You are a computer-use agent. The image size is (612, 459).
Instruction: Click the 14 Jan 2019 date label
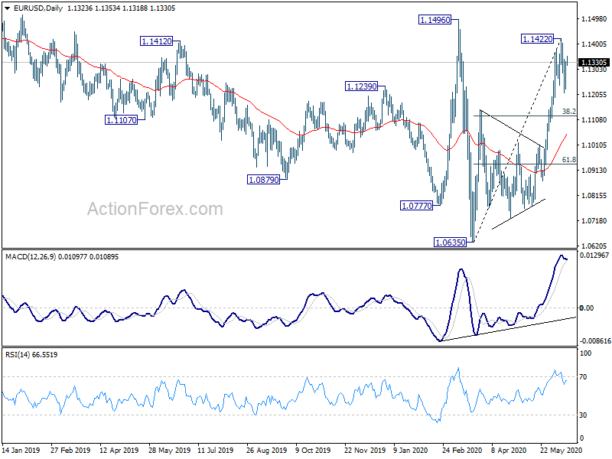point(21,450)
